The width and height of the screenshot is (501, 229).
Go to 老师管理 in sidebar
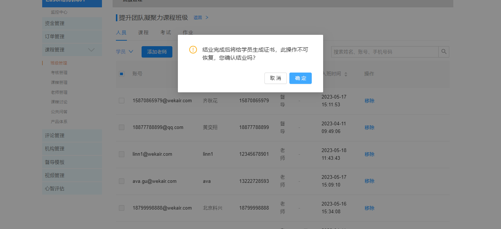pos(59,92)
